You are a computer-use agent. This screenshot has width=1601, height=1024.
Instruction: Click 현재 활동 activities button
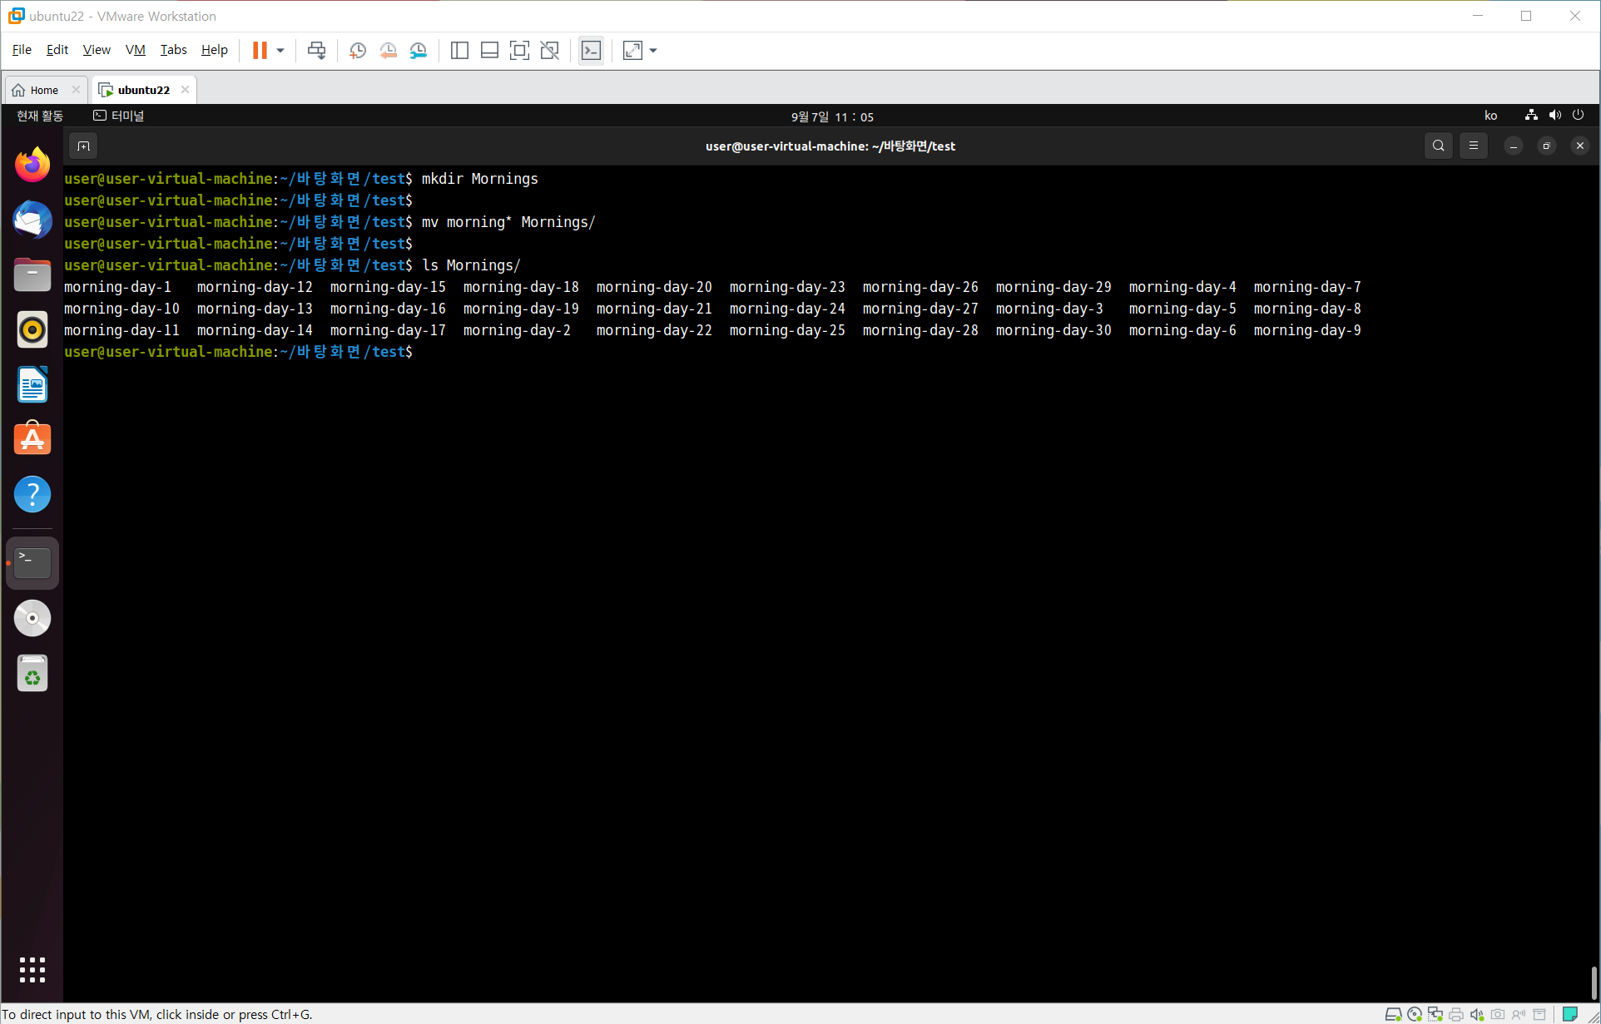pos(40,116)
